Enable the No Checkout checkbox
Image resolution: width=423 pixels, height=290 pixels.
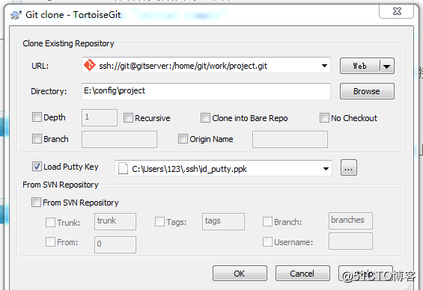(324, 117)
